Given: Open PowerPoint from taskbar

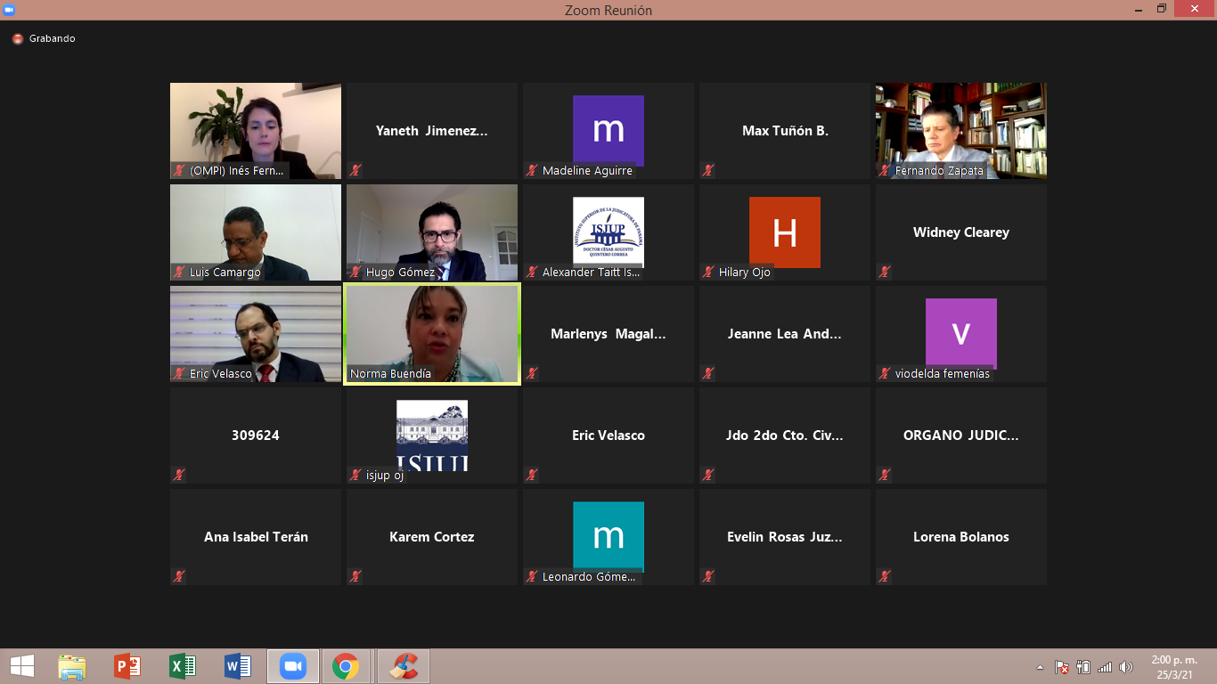Looking at the screenshot, I should point(127,666).
